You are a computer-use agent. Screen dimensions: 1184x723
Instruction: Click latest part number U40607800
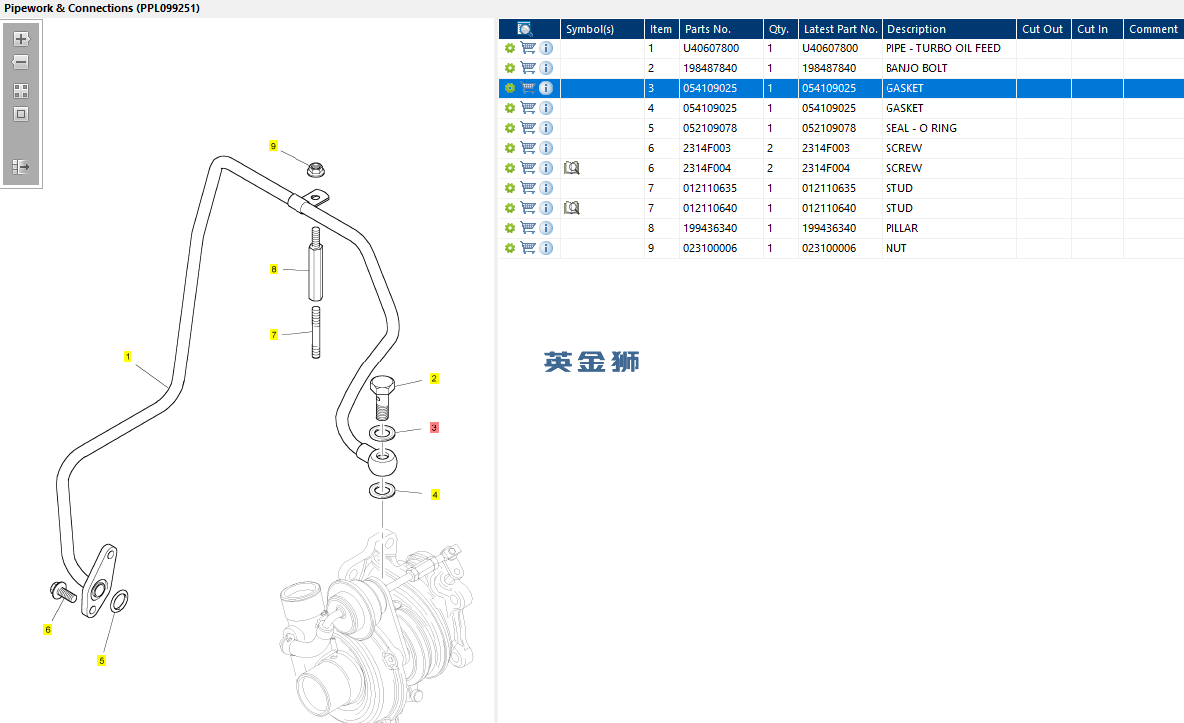click(x=830, y=48)
